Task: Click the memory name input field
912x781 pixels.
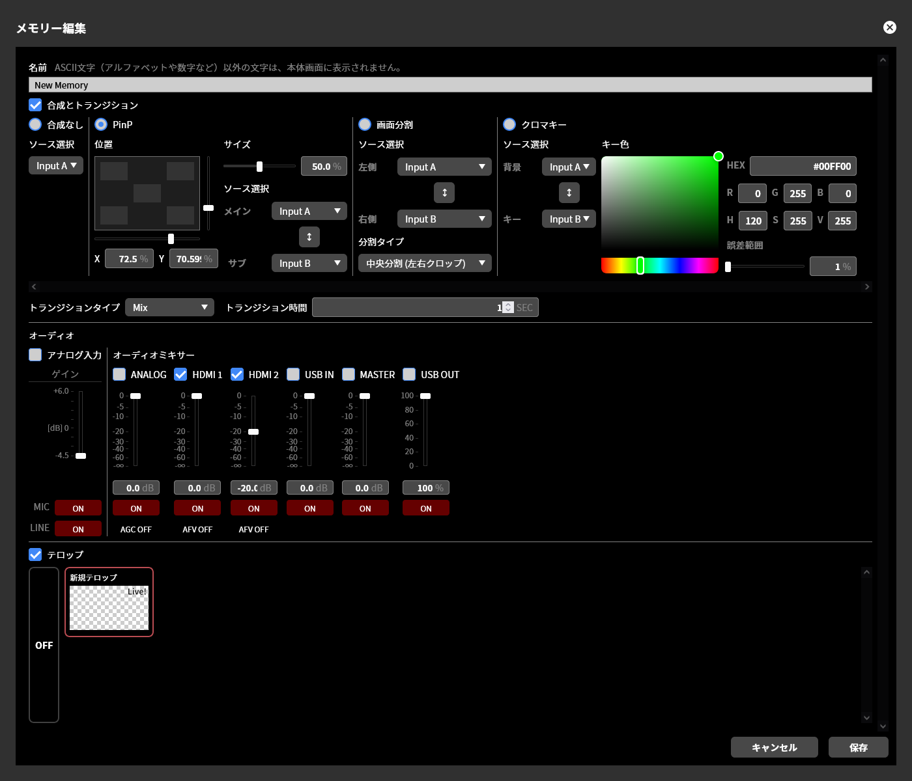Action: [450, 85]
